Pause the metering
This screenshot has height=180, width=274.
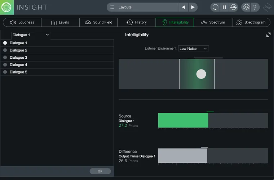(224, 7)
